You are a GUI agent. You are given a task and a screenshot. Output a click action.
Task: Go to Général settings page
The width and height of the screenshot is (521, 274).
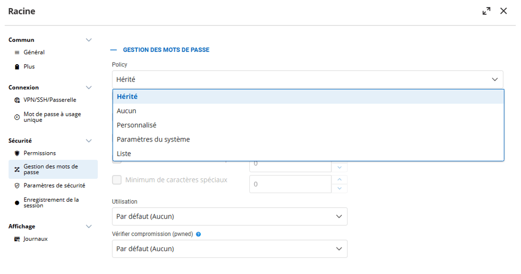pyautogui.click(x=34, y=52)
